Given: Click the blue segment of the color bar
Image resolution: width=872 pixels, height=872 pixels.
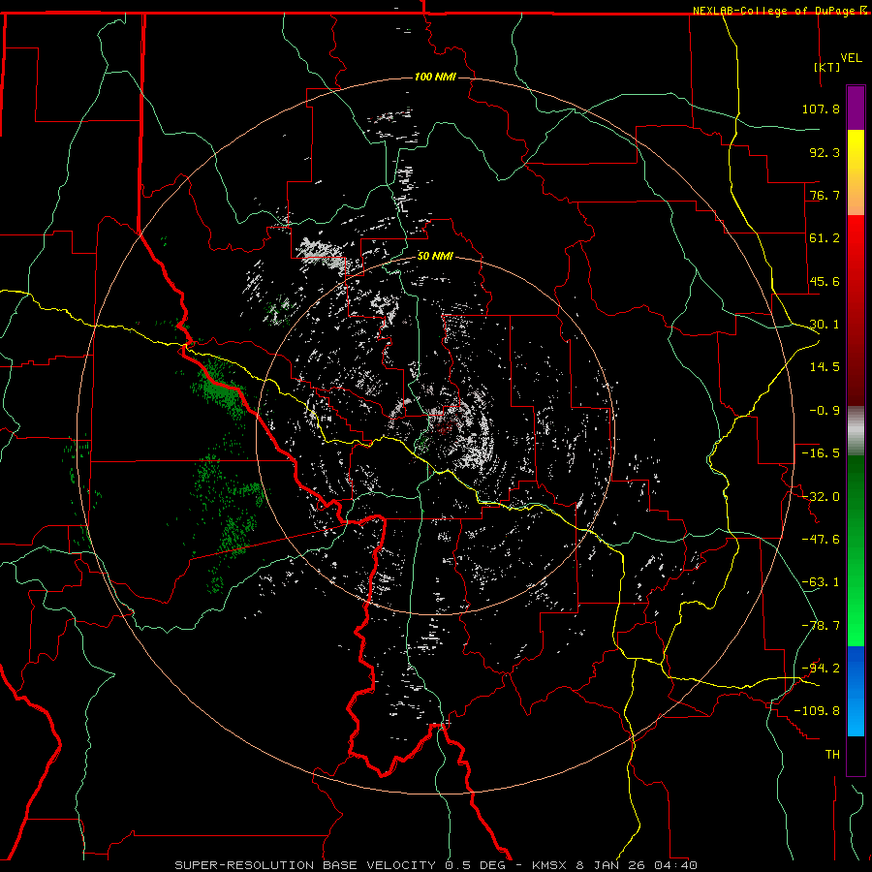Looking at the screenshot, I should click(x=856, y=691).
